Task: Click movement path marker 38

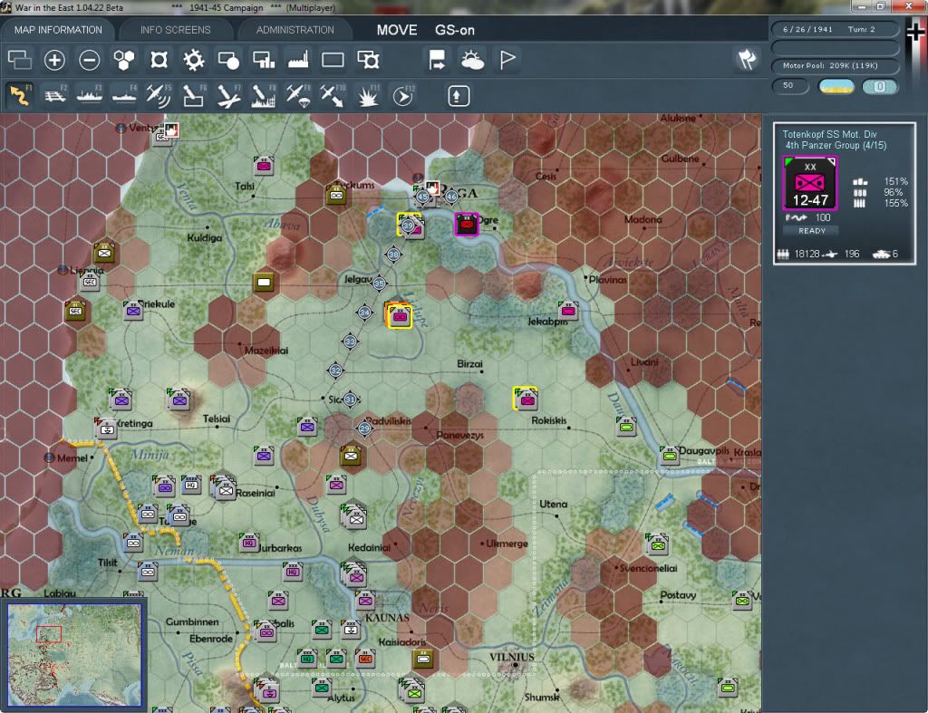Action: click(393, 255)
